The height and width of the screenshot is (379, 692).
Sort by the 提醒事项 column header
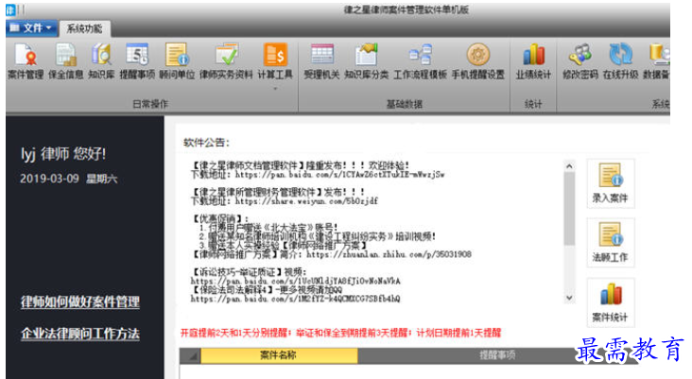[x=497, y=355]
